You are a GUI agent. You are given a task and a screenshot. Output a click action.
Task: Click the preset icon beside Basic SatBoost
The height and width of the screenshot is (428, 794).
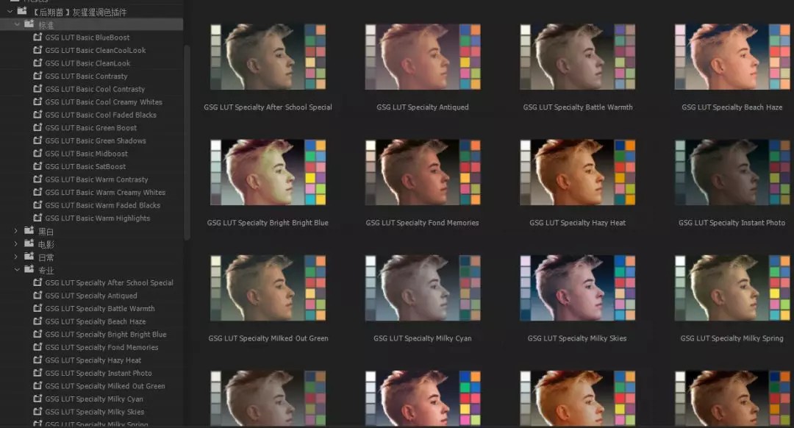37,167
